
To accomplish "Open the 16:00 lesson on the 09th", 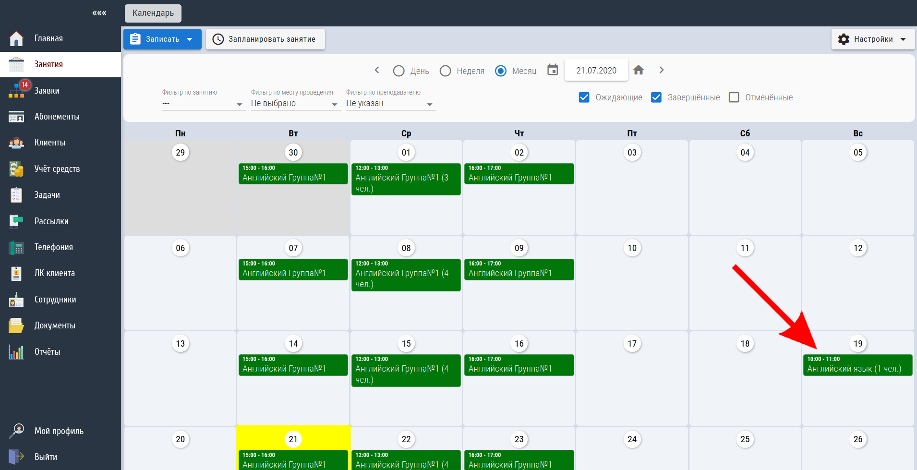I will [x=519, y=269].
